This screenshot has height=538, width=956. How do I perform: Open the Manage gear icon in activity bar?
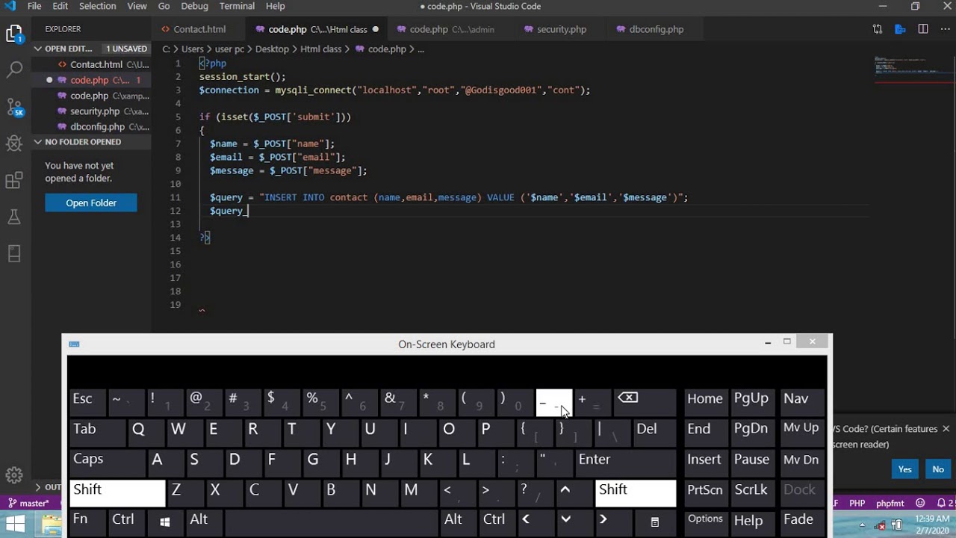pyautogui.click(x=14, y=475)
